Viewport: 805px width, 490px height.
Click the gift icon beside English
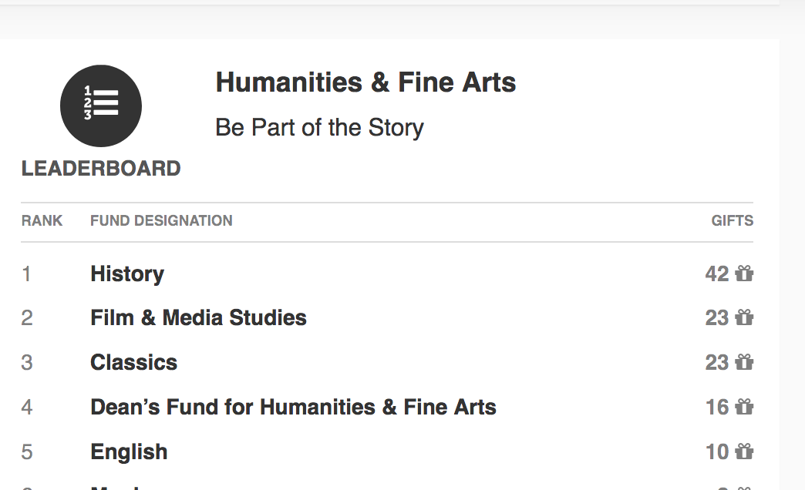coord(744,451)
